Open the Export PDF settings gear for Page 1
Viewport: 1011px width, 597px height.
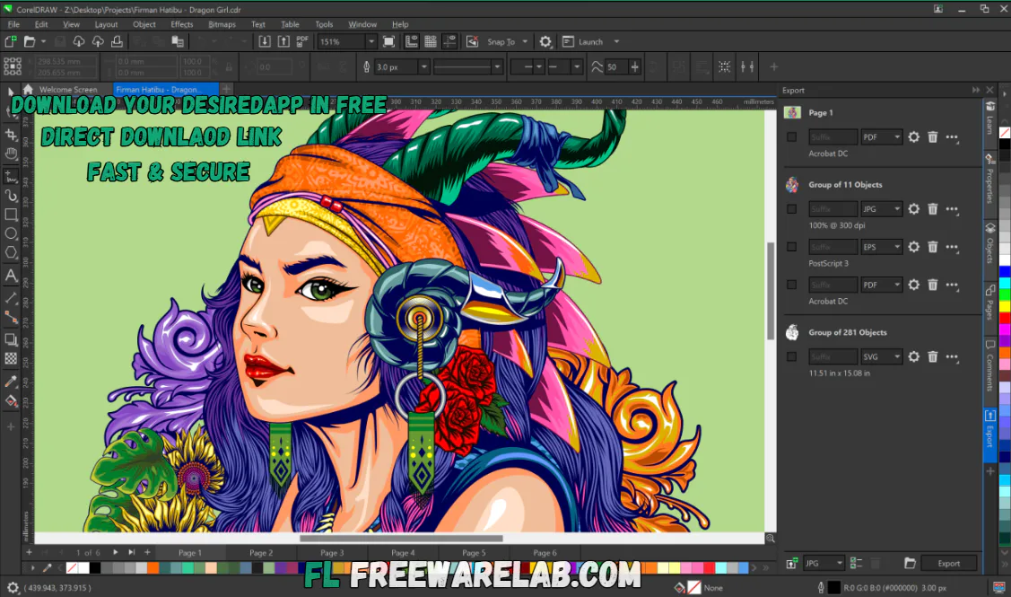click(x=913, y=136)
